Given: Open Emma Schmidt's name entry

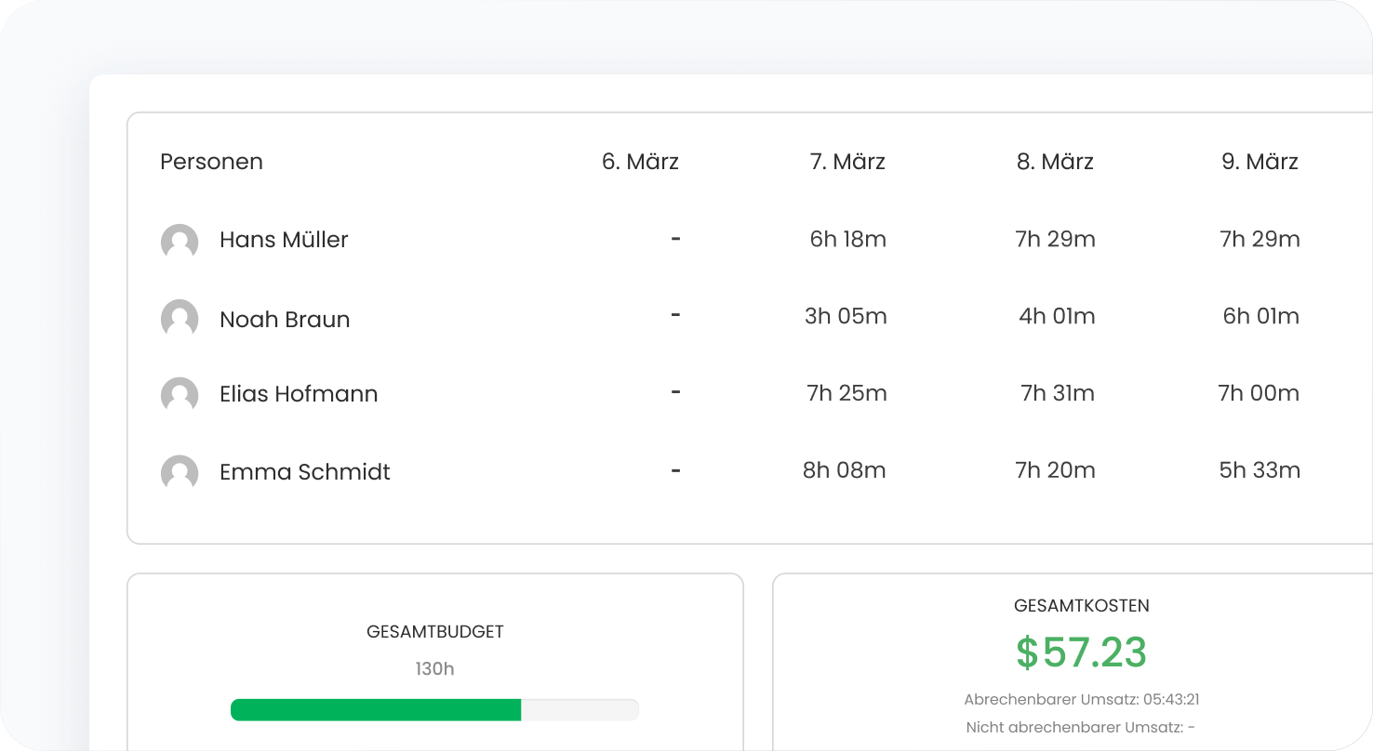Looking at the screenshot, I should pyautogui.click(x=304, y=472).
